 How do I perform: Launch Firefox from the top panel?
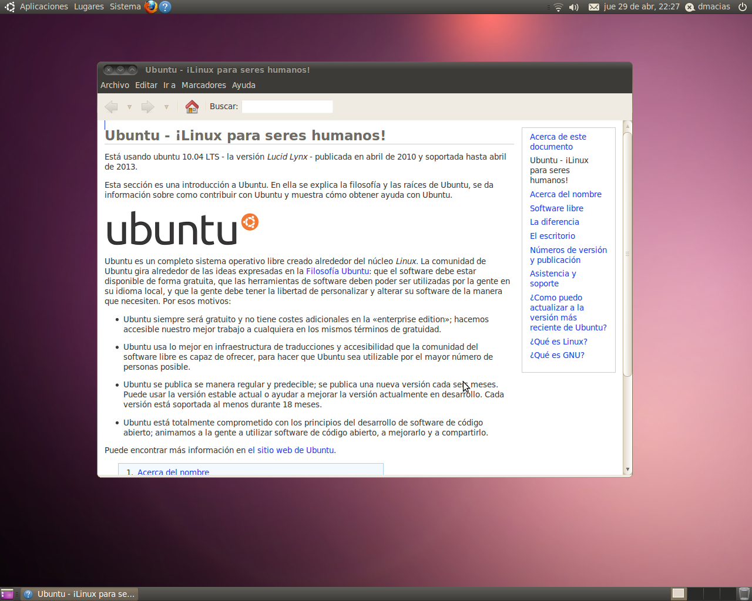point(151,6)
